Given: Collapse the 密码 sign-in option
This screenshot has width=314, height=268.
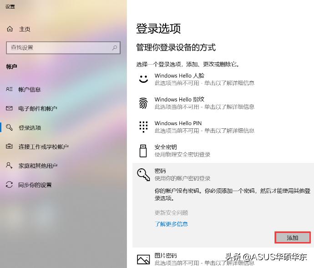Looking at the screenshot, I should tap(223, 174).
